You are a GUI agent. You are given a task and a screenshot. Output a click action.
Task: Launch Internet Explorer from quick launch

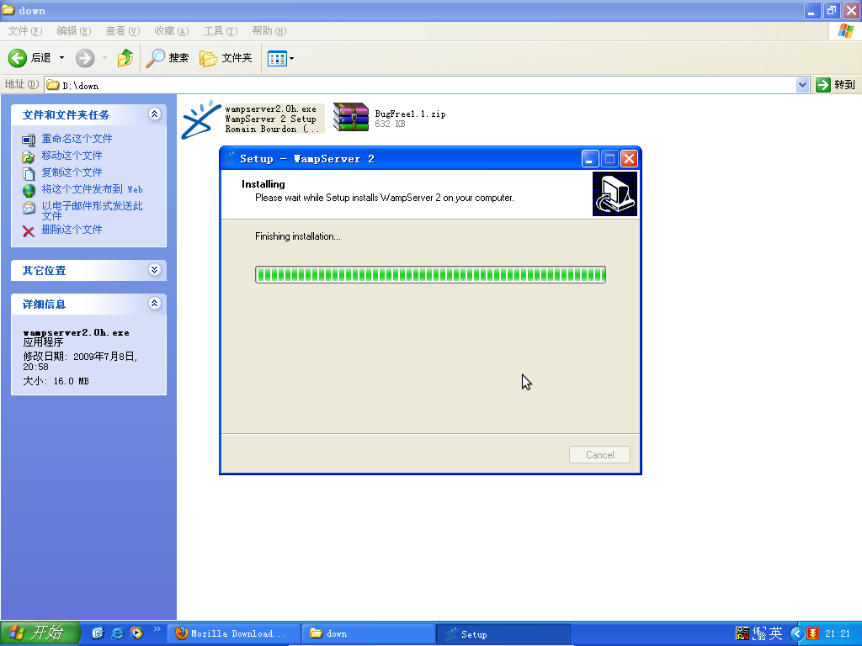[x=117, y=633]
